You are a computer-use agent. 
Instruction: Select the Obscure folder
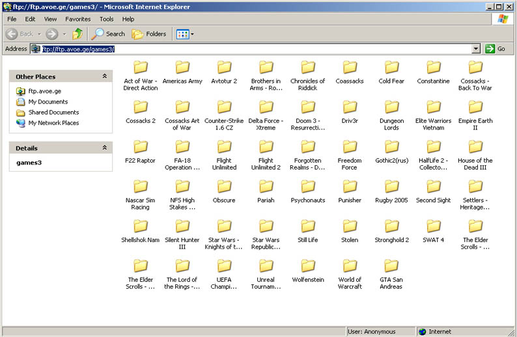tap(224, 191)
